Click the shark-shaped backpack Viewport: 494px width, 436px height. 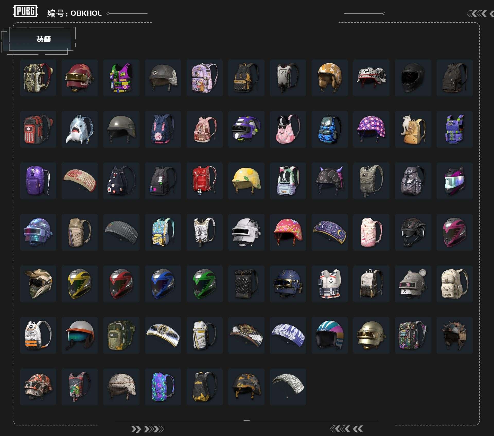(80, 129)
